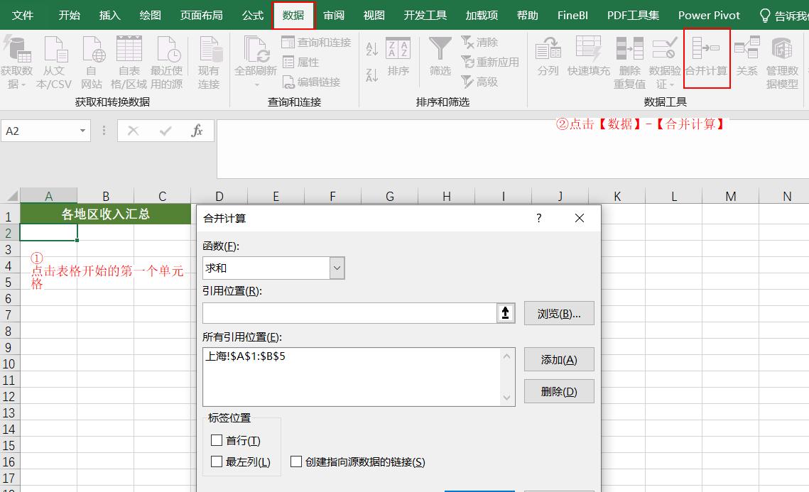Viewport: 809px width, 492px height.
Task: Open the 全部刷新 dropdown arrow
Action: coord(256,84)
